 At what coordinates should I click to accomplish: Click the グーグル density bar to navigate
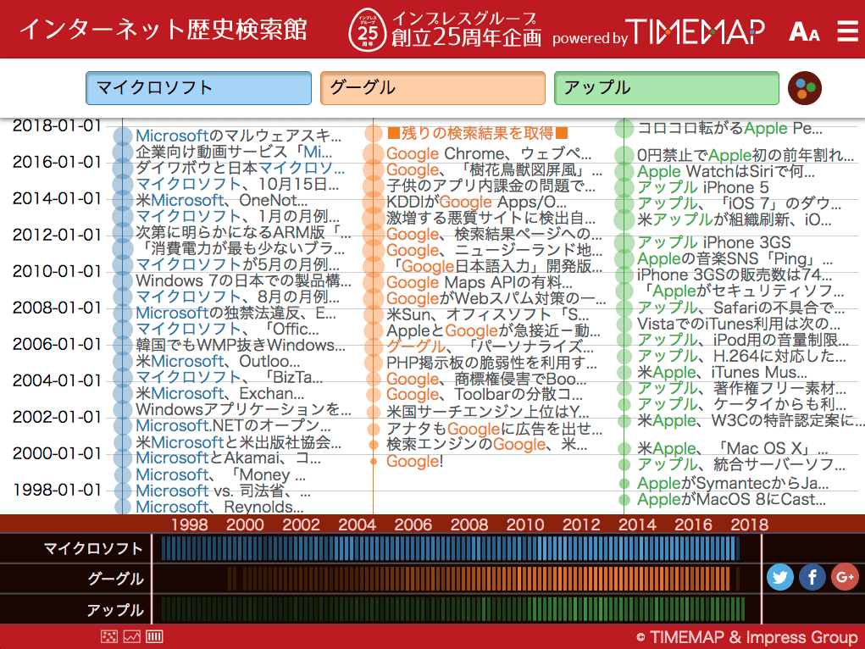[483, 579]
